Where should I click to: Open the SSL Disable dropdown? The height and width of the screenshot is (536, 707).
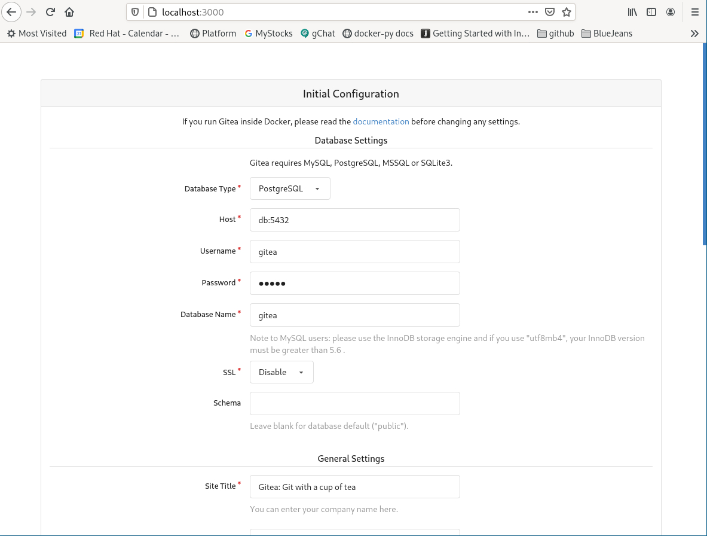[281, 372]
